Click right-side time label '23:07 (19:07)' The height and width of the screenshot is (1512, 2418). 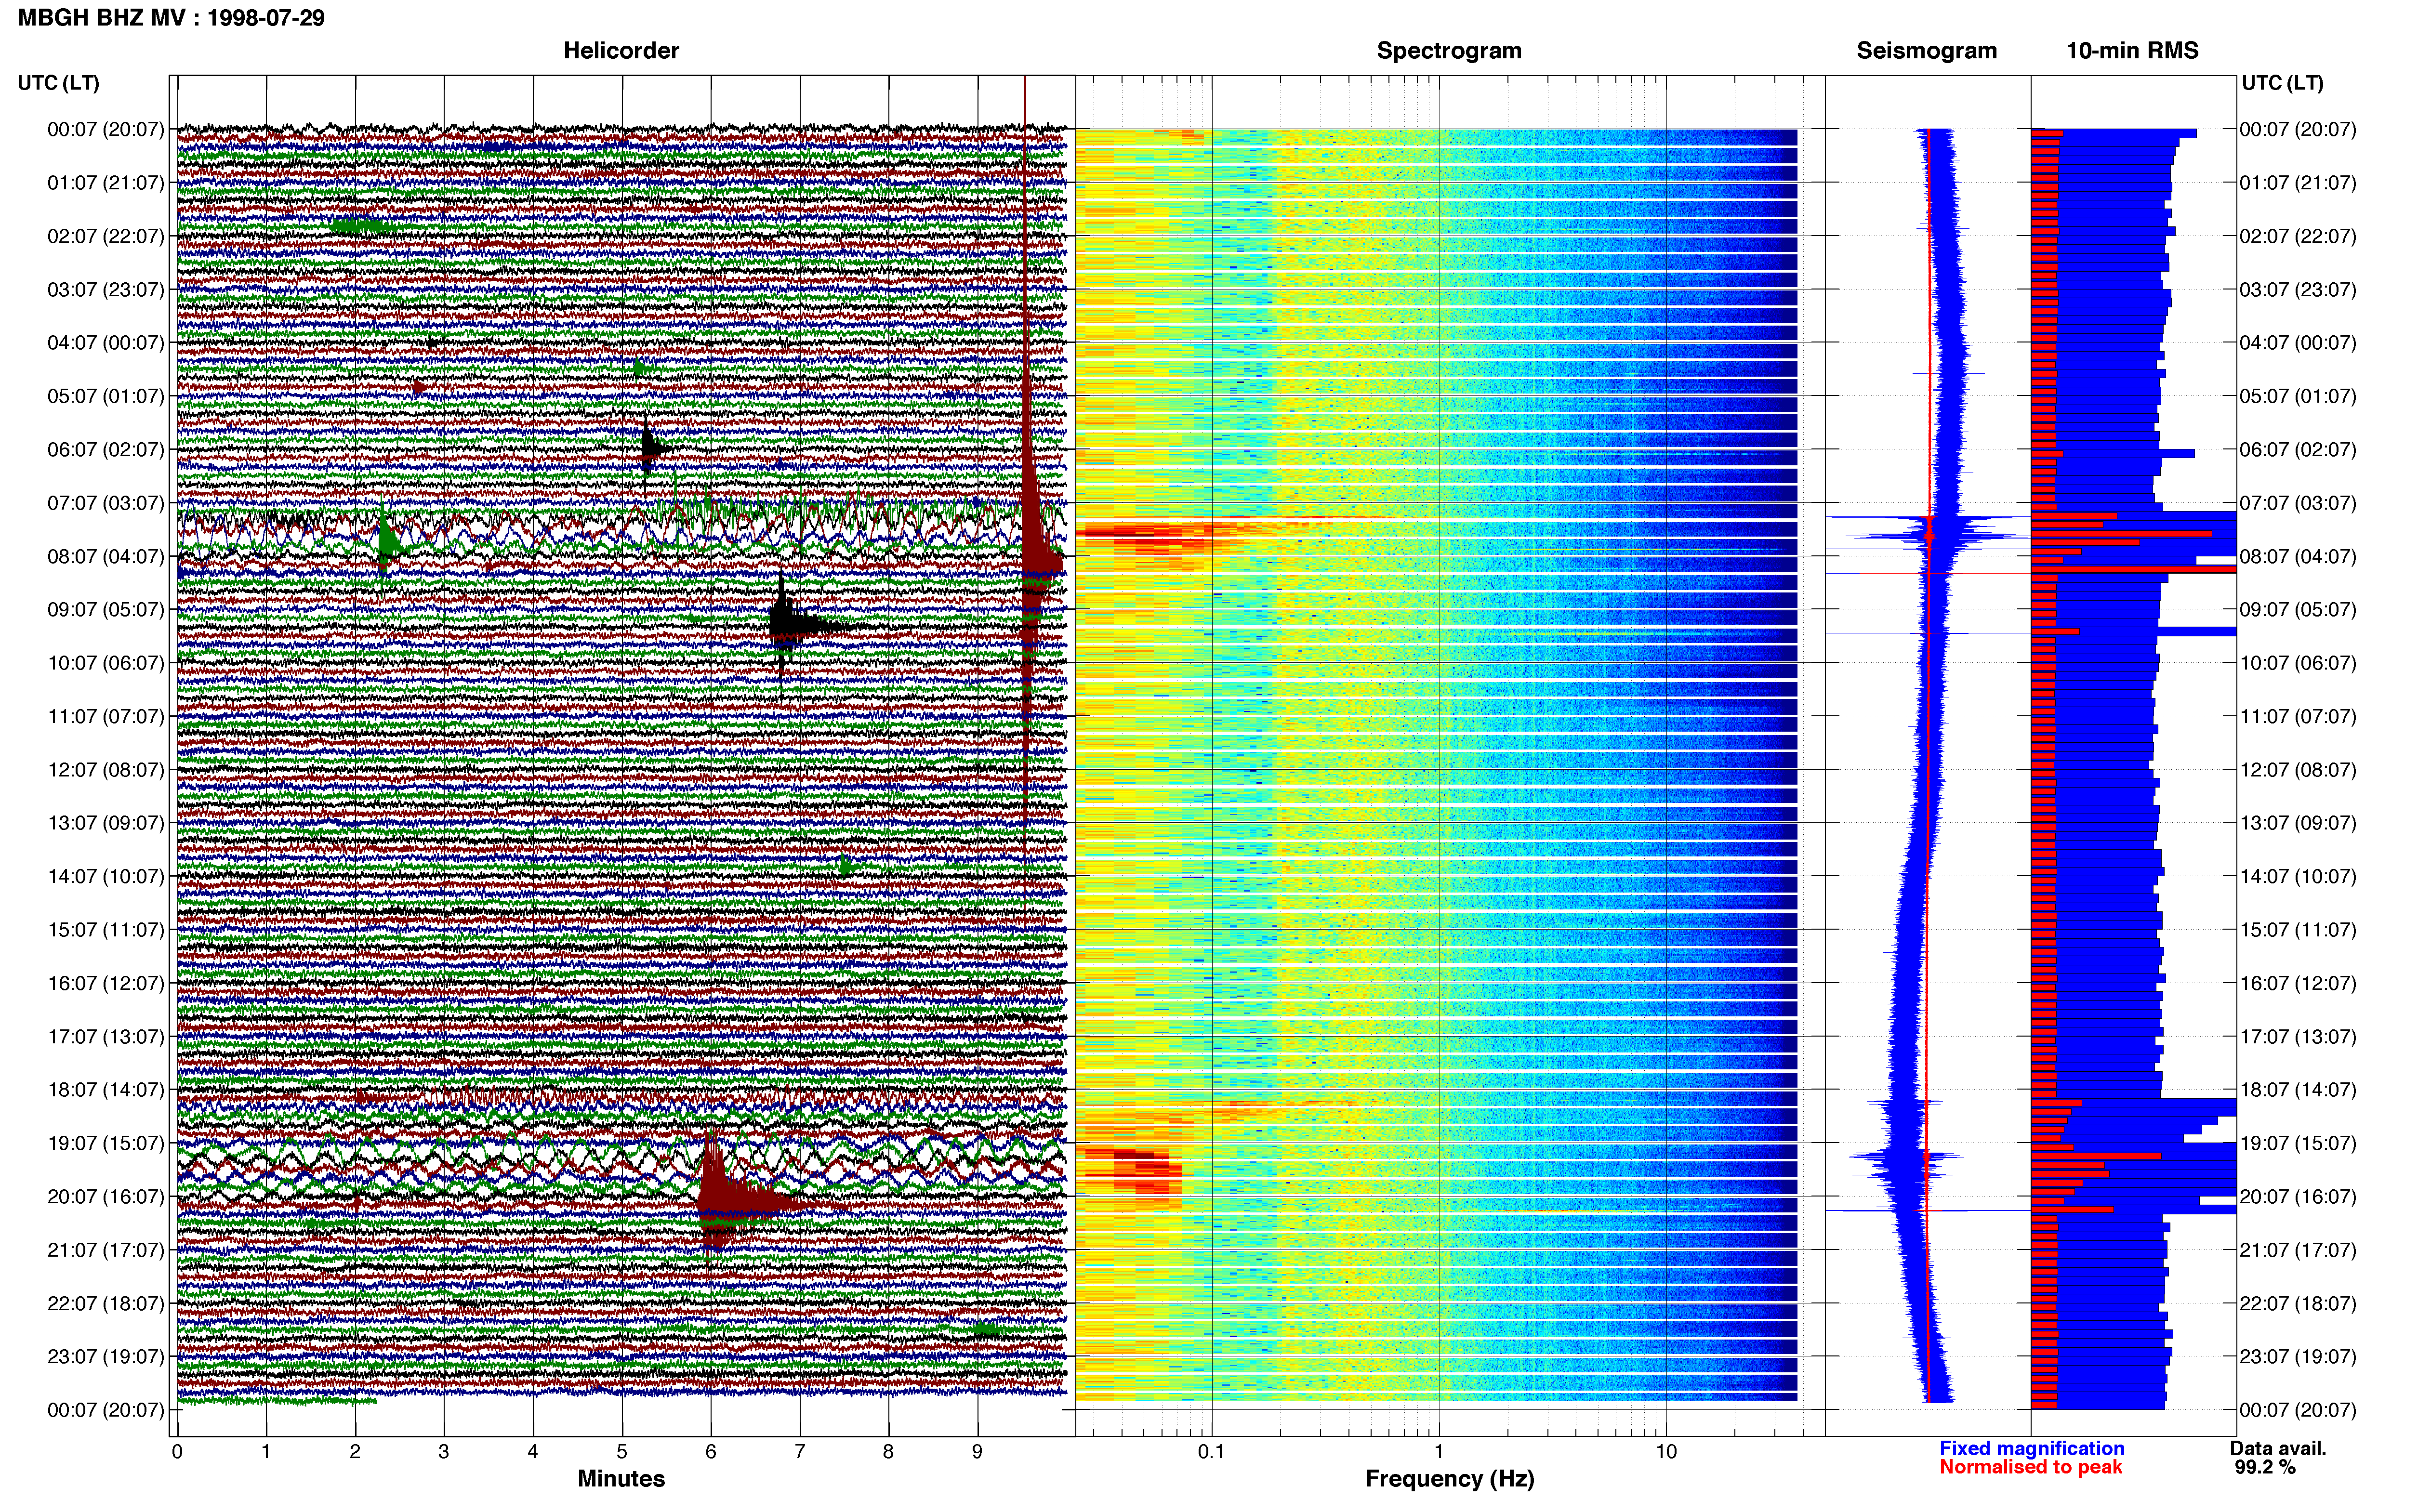[2298, 1356]
